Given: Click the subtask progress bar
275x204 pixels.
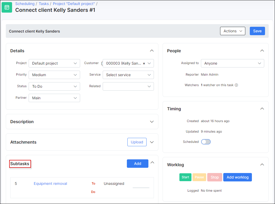Looking at the screenshot, I should click(x=141, y=188).
